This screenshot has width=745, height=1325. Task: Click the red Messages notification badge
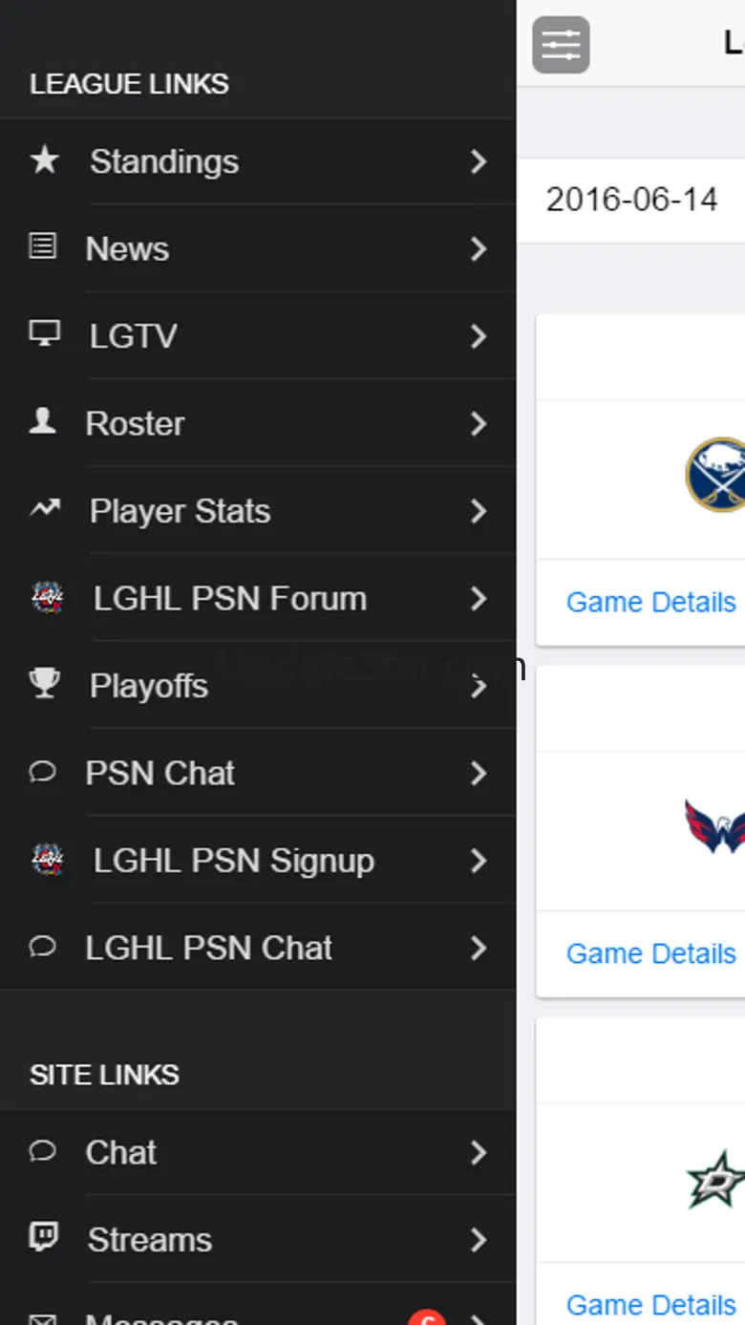pyautogui.click(x=427, y=1318)
